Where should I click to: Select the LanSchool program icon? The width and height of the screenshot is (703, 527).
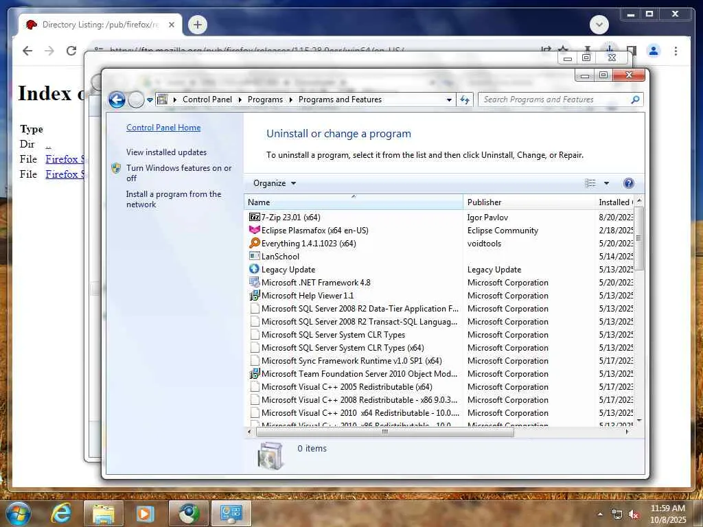point(254,256)
